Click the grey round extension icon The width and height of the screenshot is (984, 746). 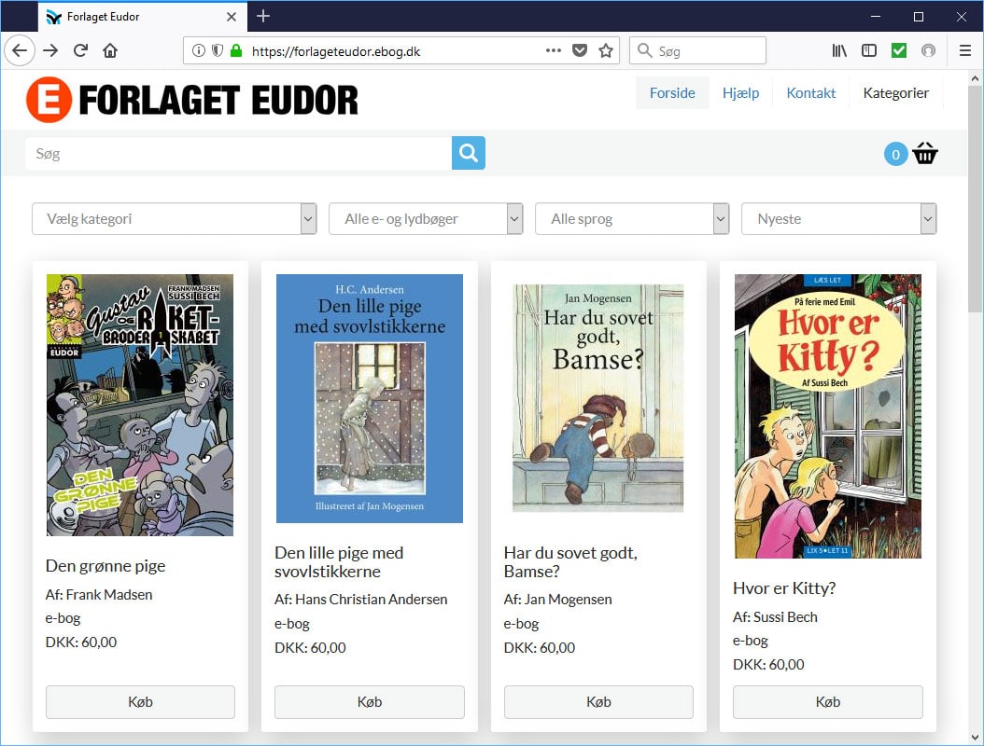pos(928,50)
